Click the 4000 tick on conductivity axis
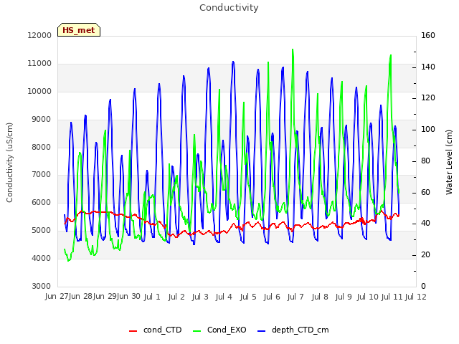Screen dimensions: 459x344 click(42, 258)
